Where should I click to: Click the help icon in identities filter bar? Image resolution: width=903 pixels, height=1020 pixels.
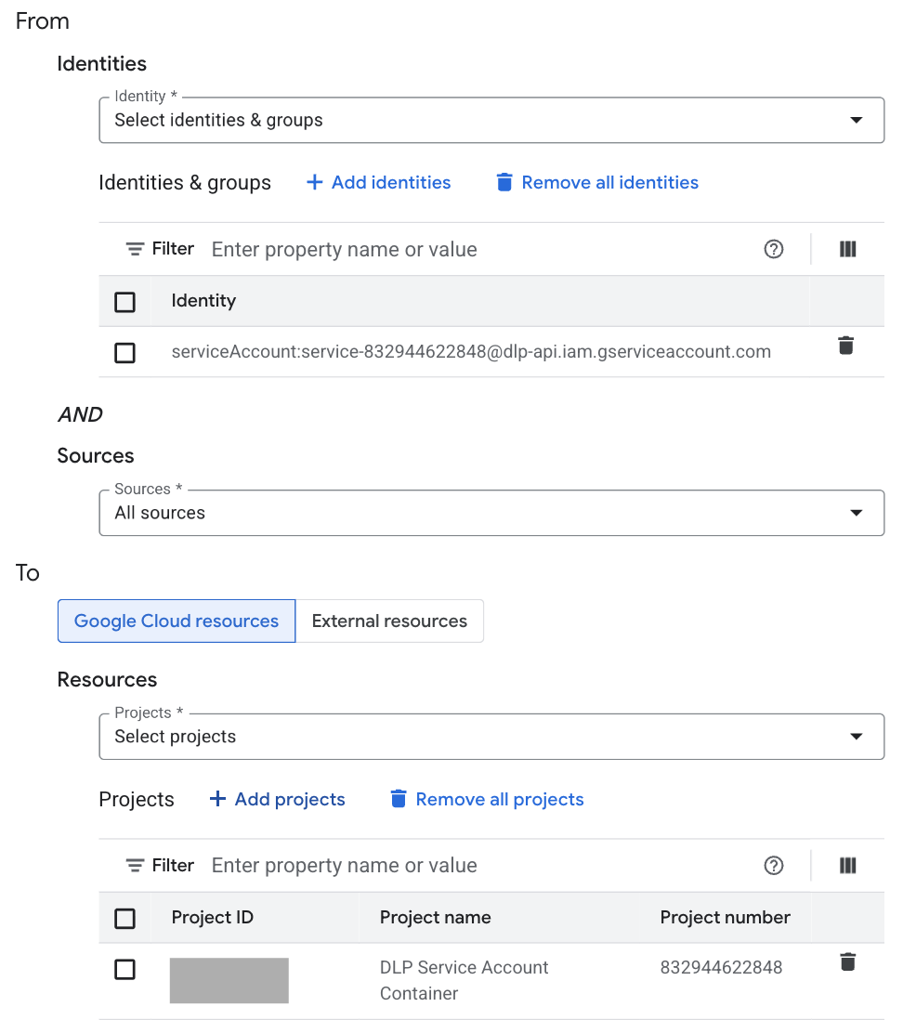click(x=774, y=248)
